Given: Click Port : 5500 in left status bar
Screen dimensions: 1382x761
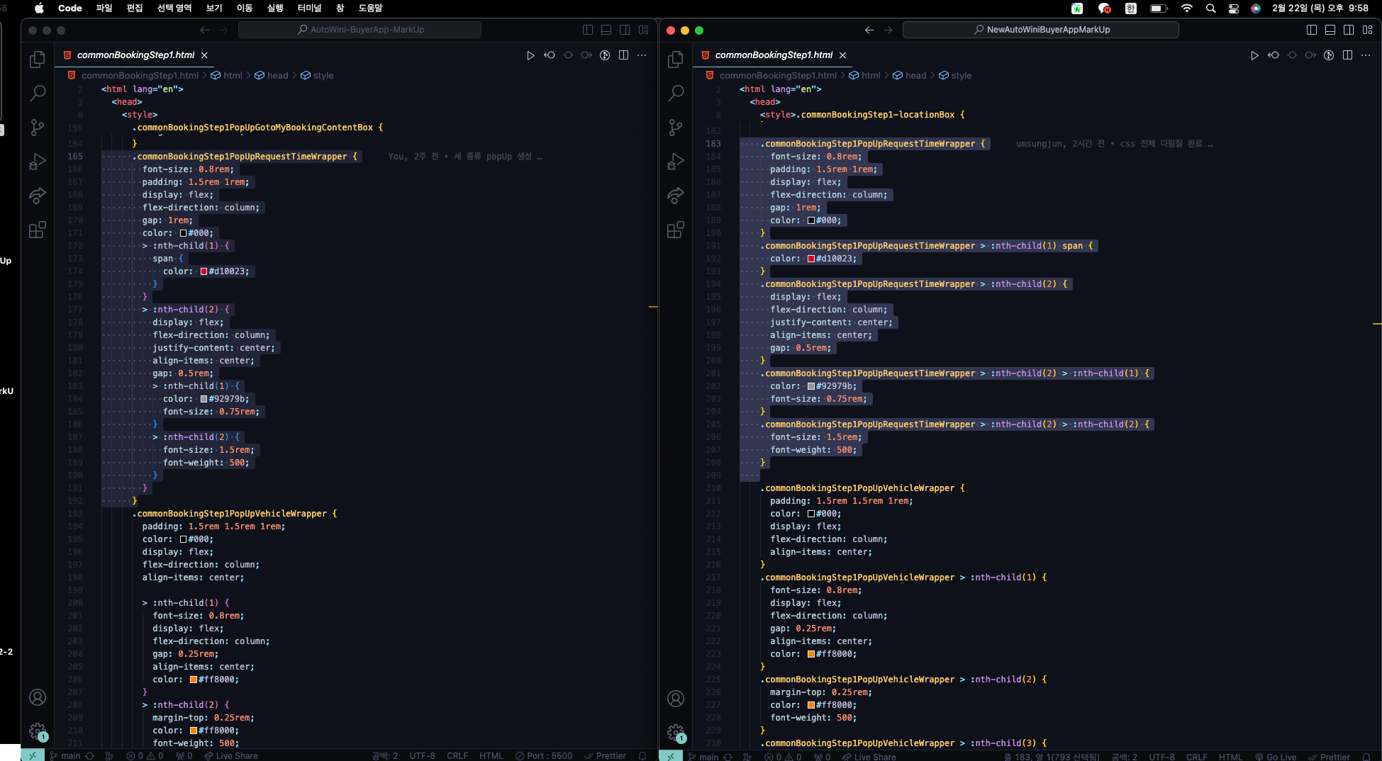Looking at the screenshot, I should tap(544, 756).
